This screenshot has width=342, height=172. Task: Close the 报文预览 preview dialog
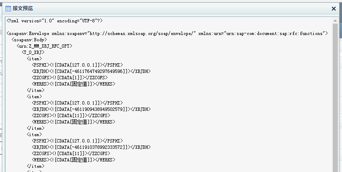point(334,8)
